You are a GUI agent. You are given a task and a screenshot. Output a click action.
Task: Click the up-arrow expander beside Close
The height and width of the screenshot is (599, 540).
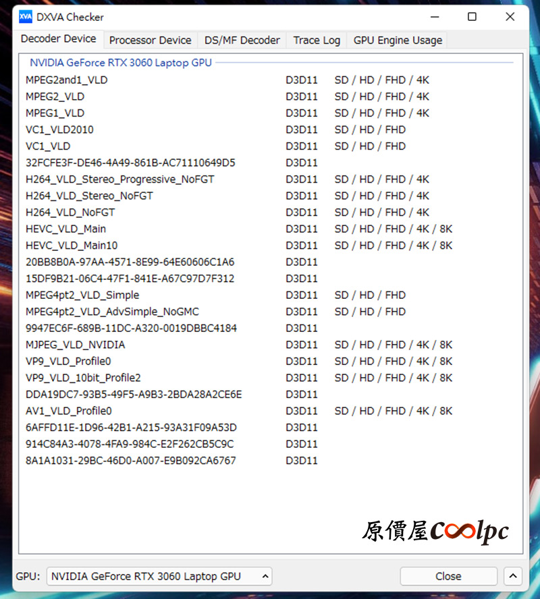(513, 576)
